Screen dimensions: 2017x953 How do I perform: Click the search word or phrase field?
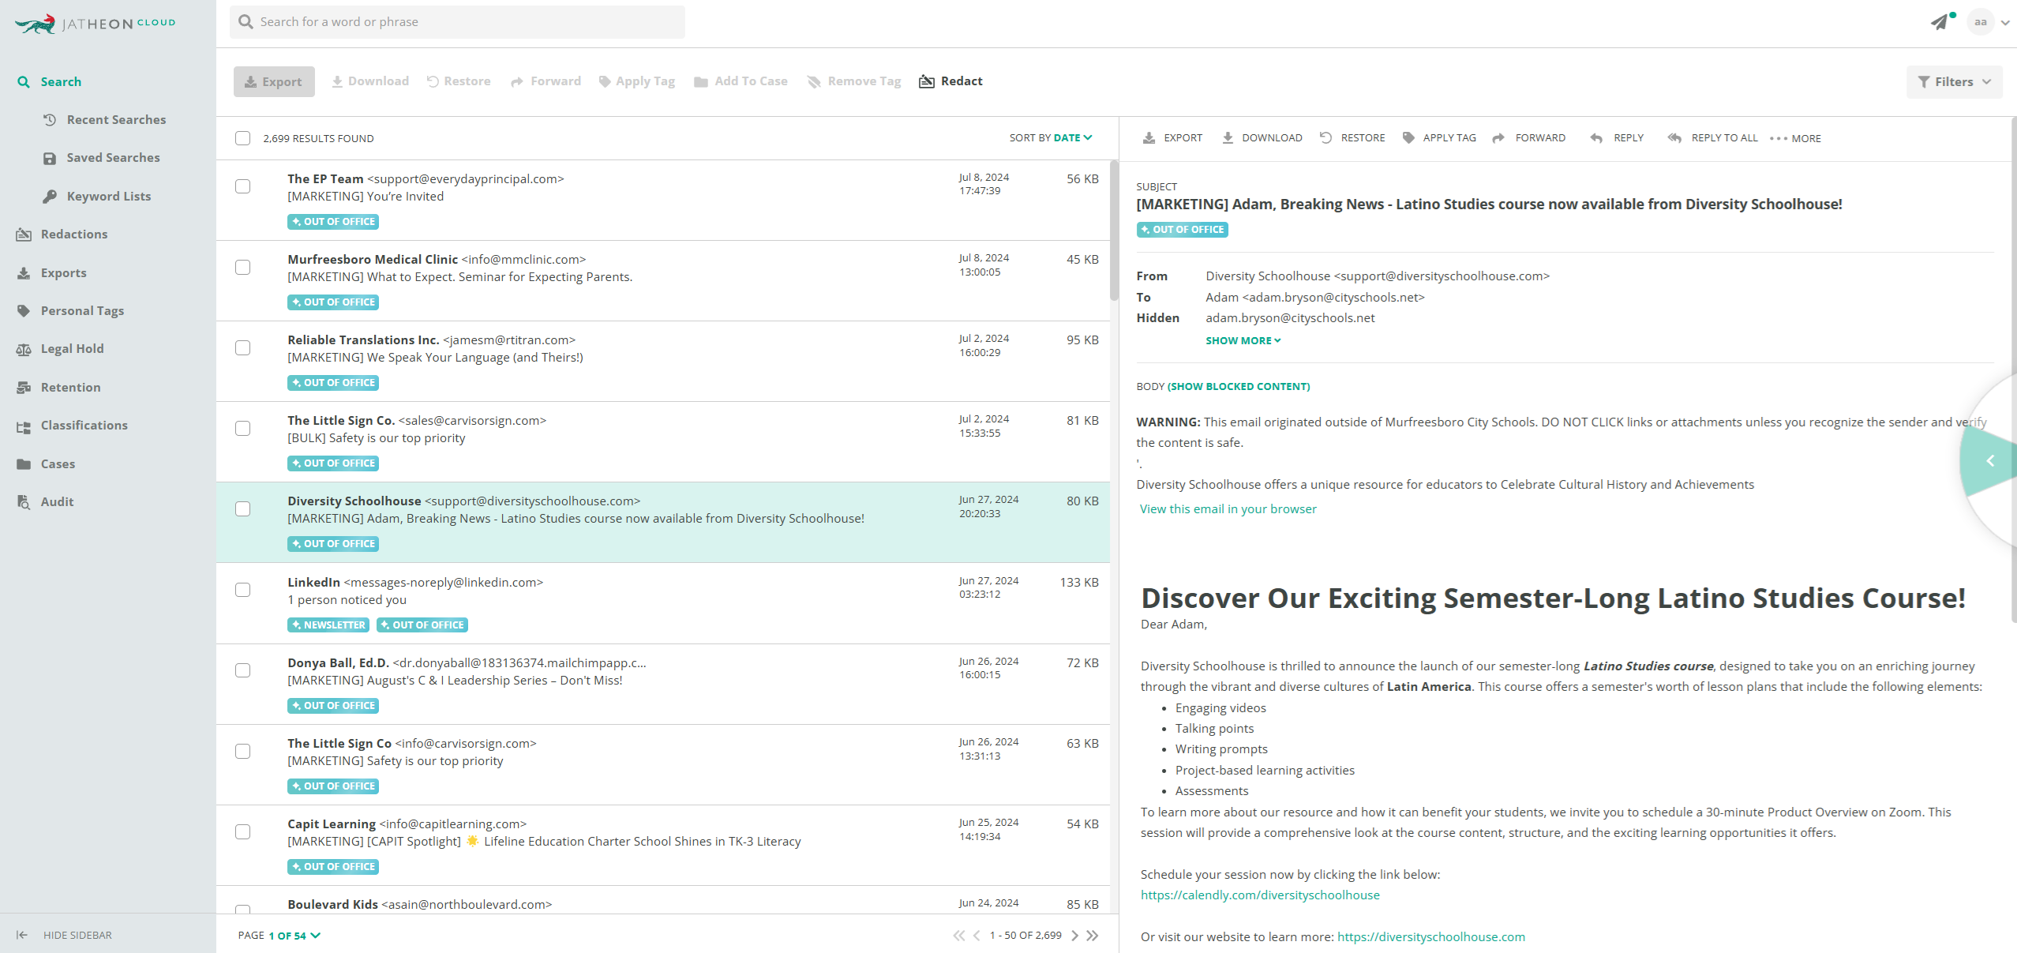[x=458, y=22]
